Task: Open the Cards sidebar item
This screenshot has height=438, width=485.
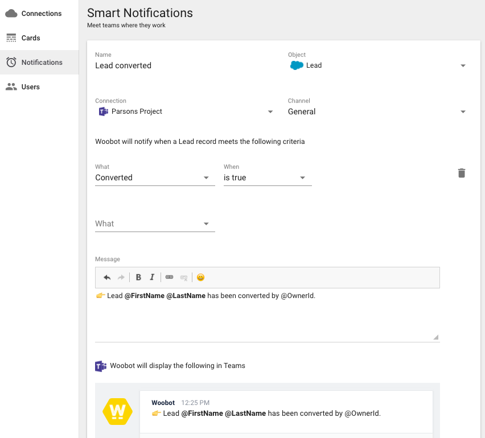Action: coord(39,38)
